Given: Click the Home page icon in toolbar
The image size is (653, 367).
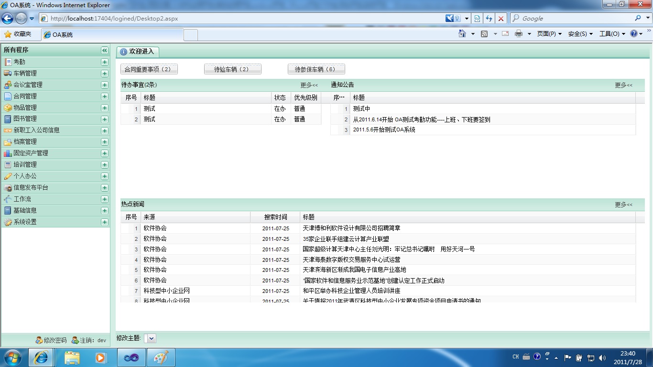Looking at the screenshot, I should click(x=462, y=34).
